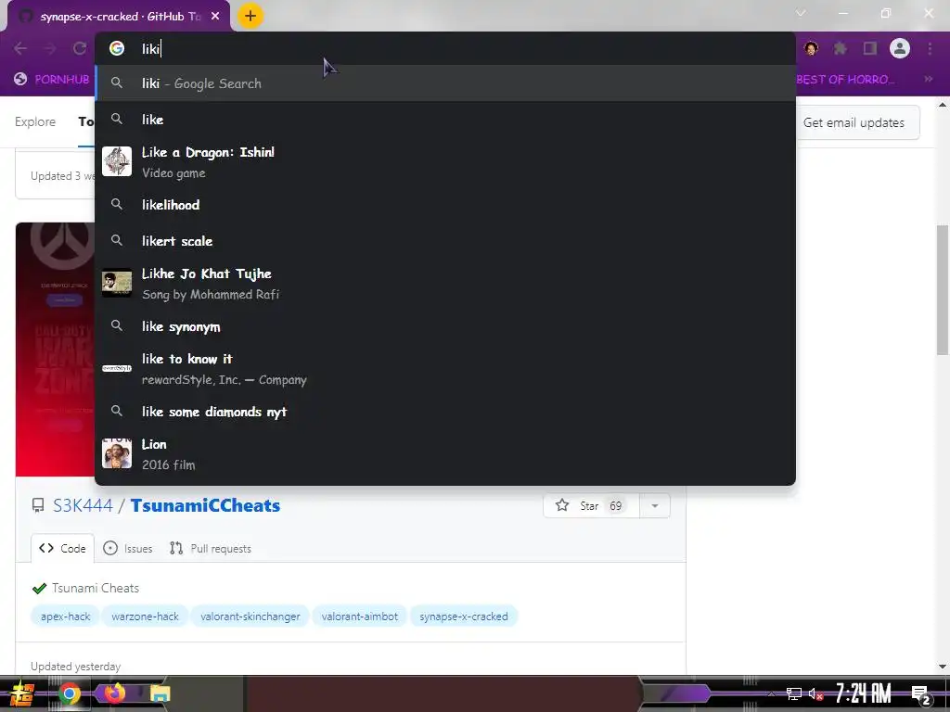Viewport: 950px width, 712px height.
Task: Select 'like some diamonds nyt' suggestion
Action: pos(444,412)
